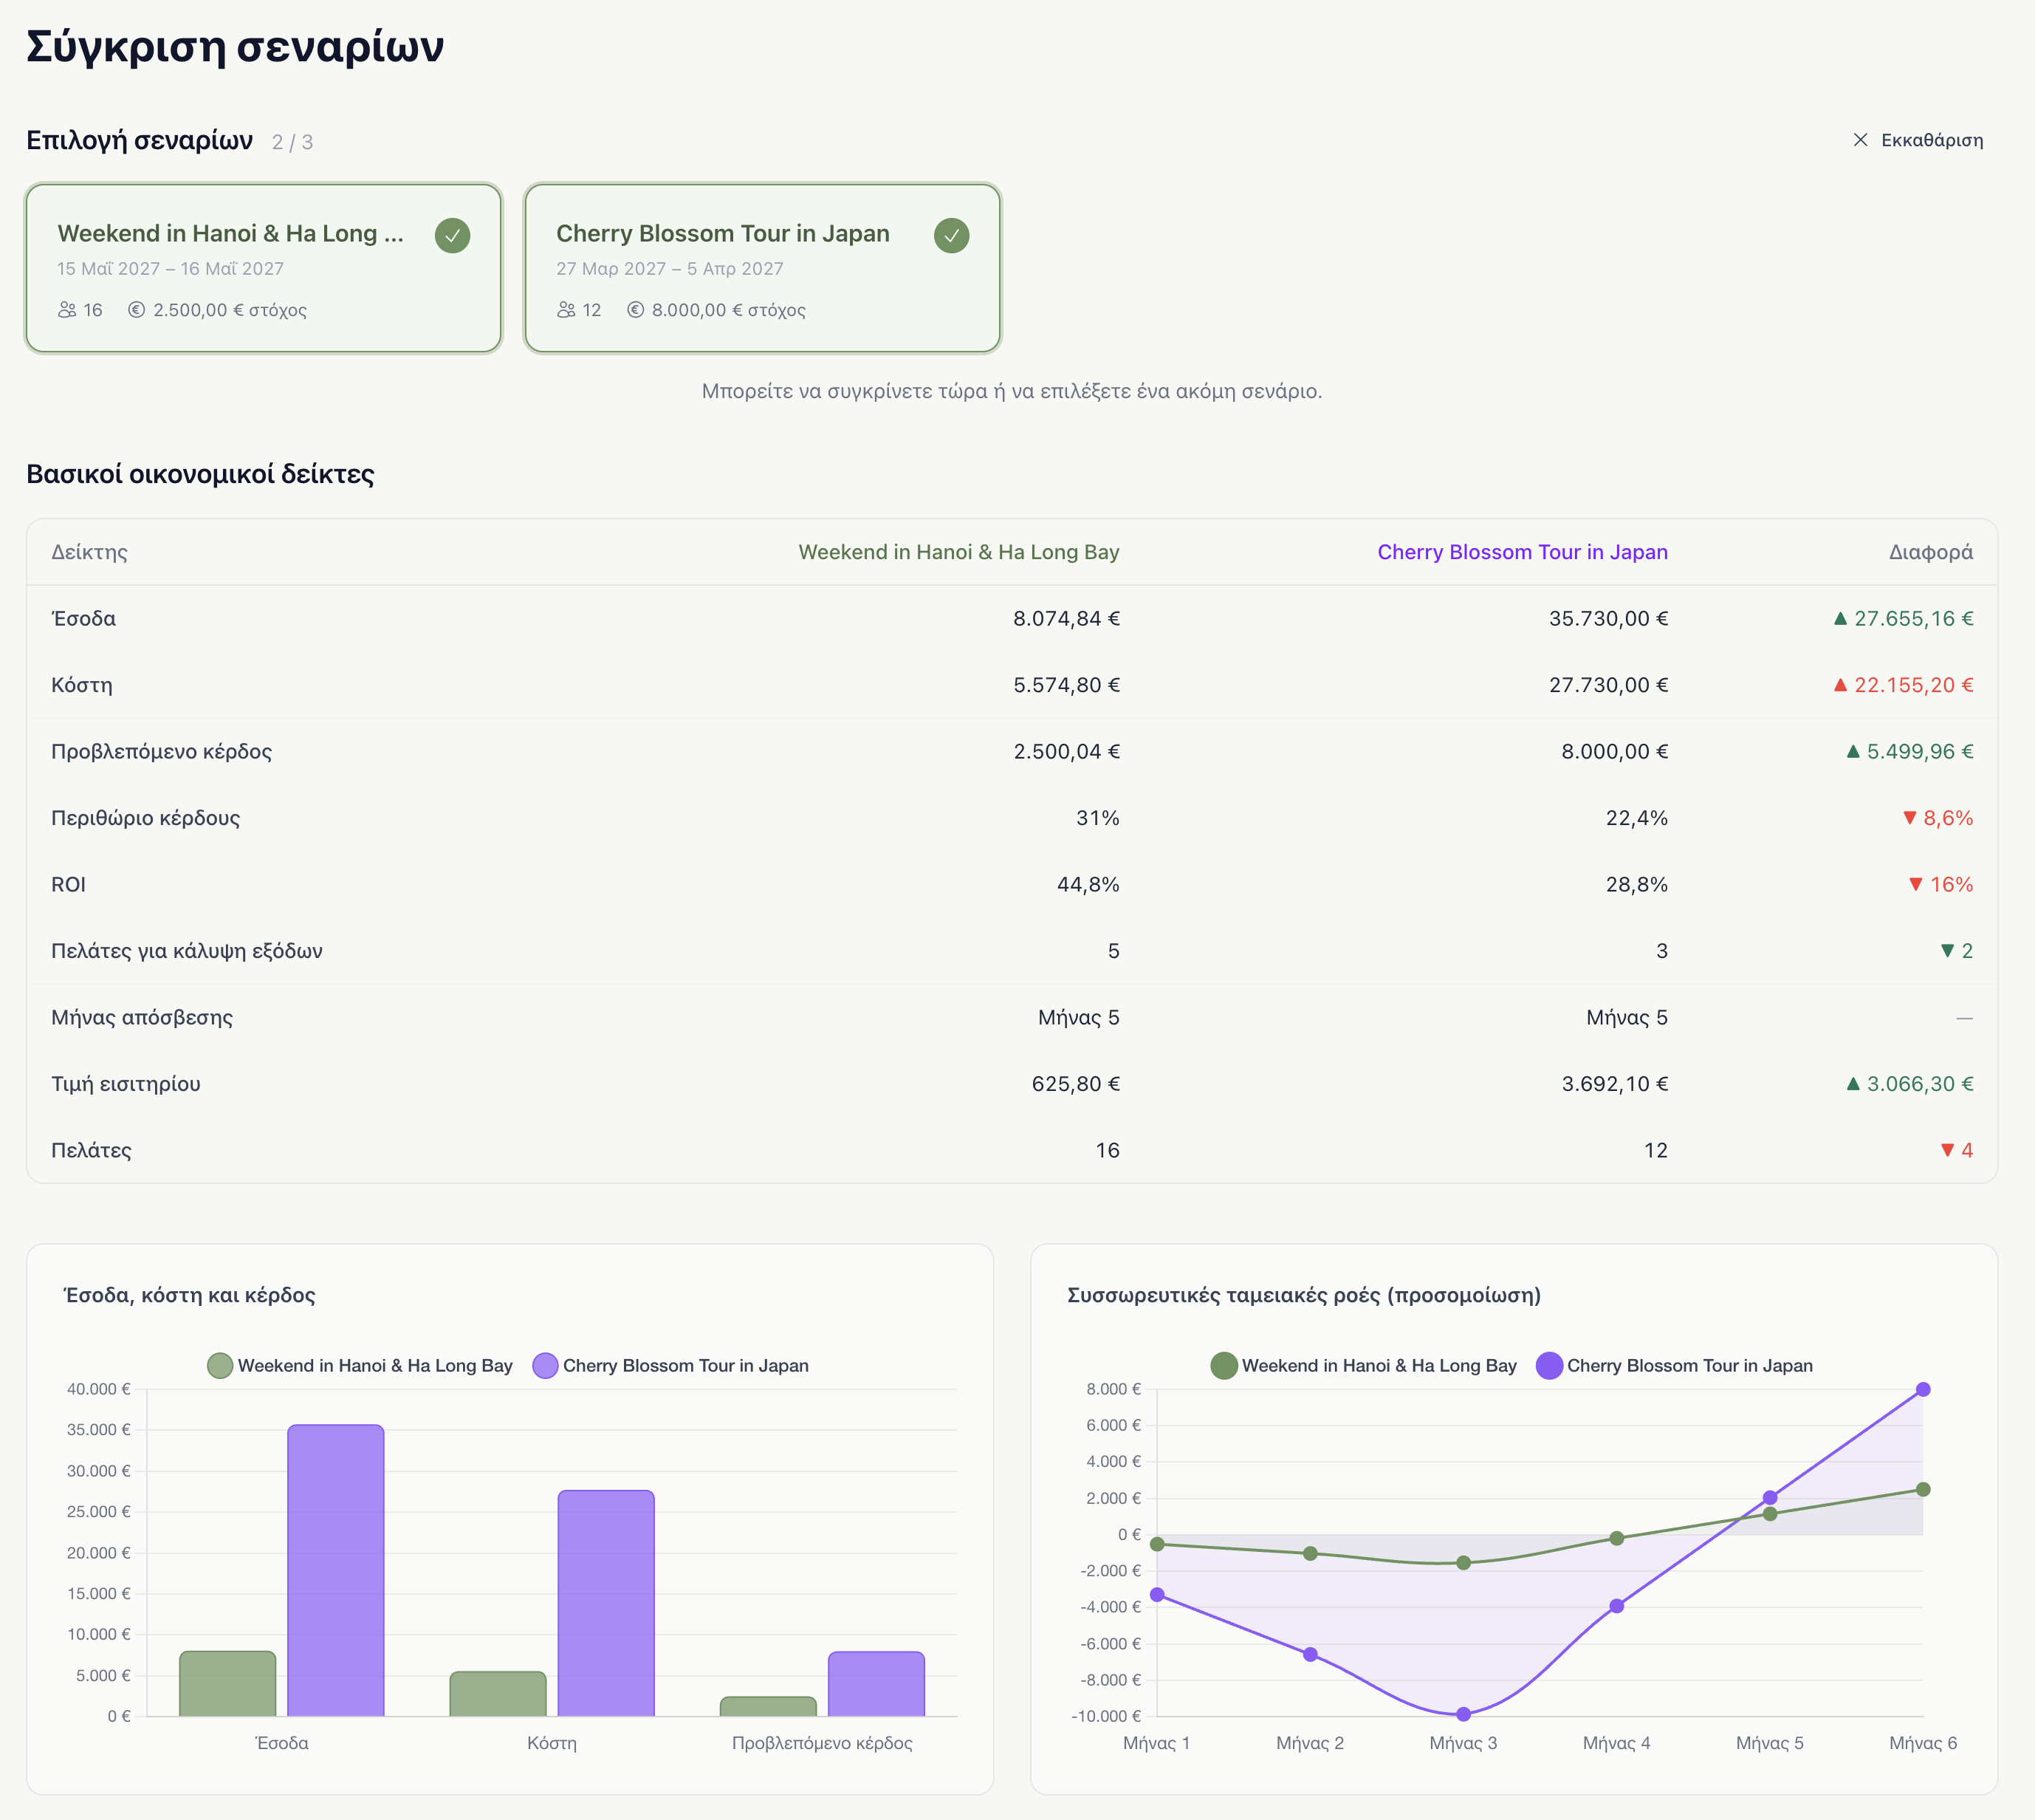The width and height of the screenshot is (2035, 1820).
Task: Toggle Weekend in Hanoi legend in bar chart
Action: (360, 1365)
